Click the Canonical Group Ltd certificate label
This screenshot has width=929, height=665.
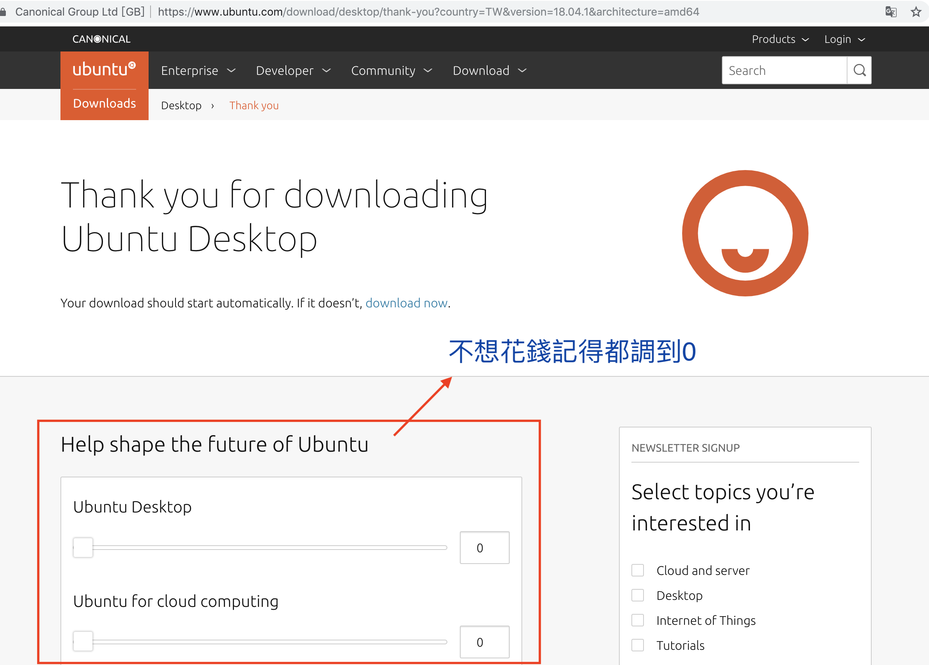pos(80,11)
